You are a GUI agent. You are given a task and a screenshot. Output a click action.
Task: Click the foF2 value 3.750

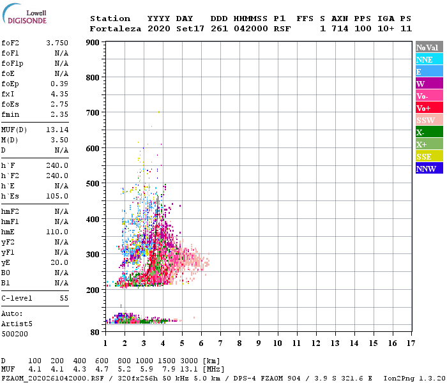click(57, 43)
